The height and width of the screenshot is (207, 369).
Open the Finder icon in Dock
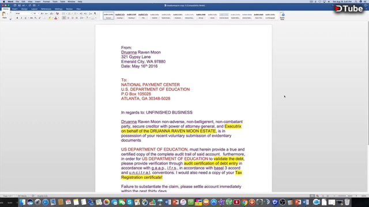coord(22,202)
